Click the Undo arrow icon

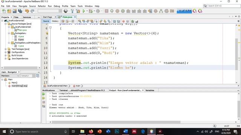click(27, 11)
